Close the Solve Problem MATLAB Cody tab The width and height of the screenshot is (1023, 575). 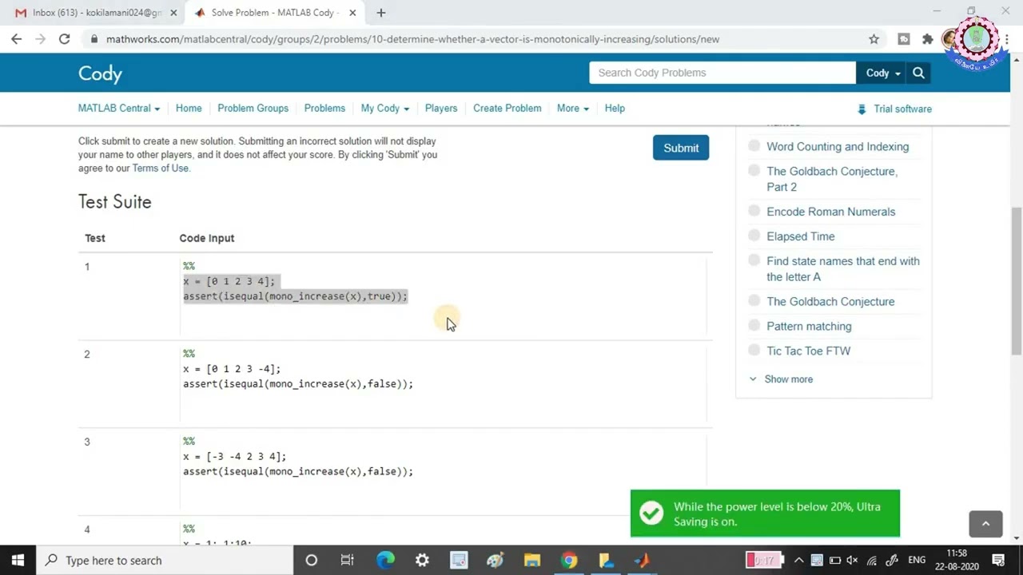(352, 13)
